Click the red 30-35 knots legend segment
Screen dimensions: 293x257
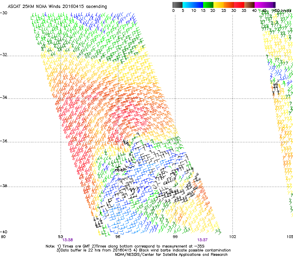(239, 5)
